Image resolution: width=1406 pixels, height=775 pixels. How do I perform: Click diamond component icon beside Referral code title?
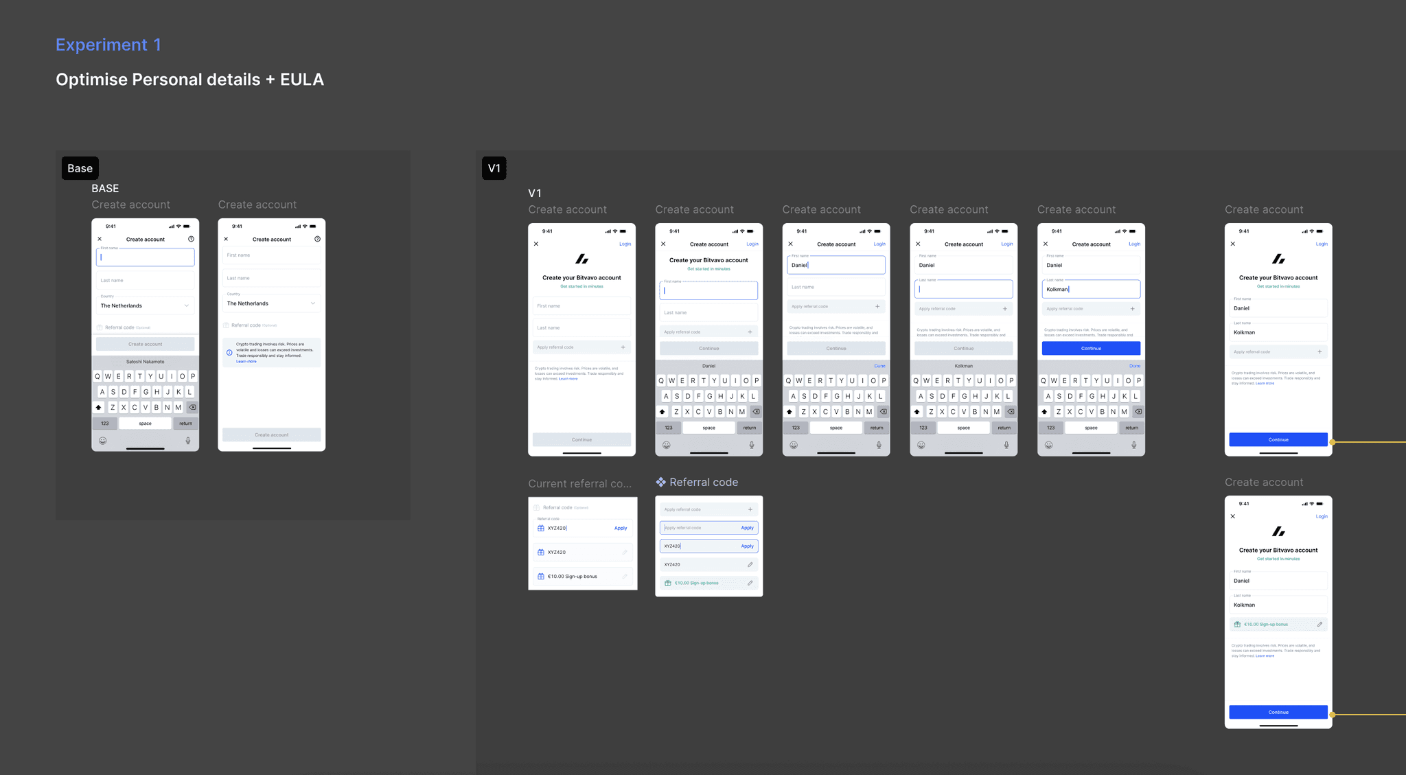pos(660,482)
